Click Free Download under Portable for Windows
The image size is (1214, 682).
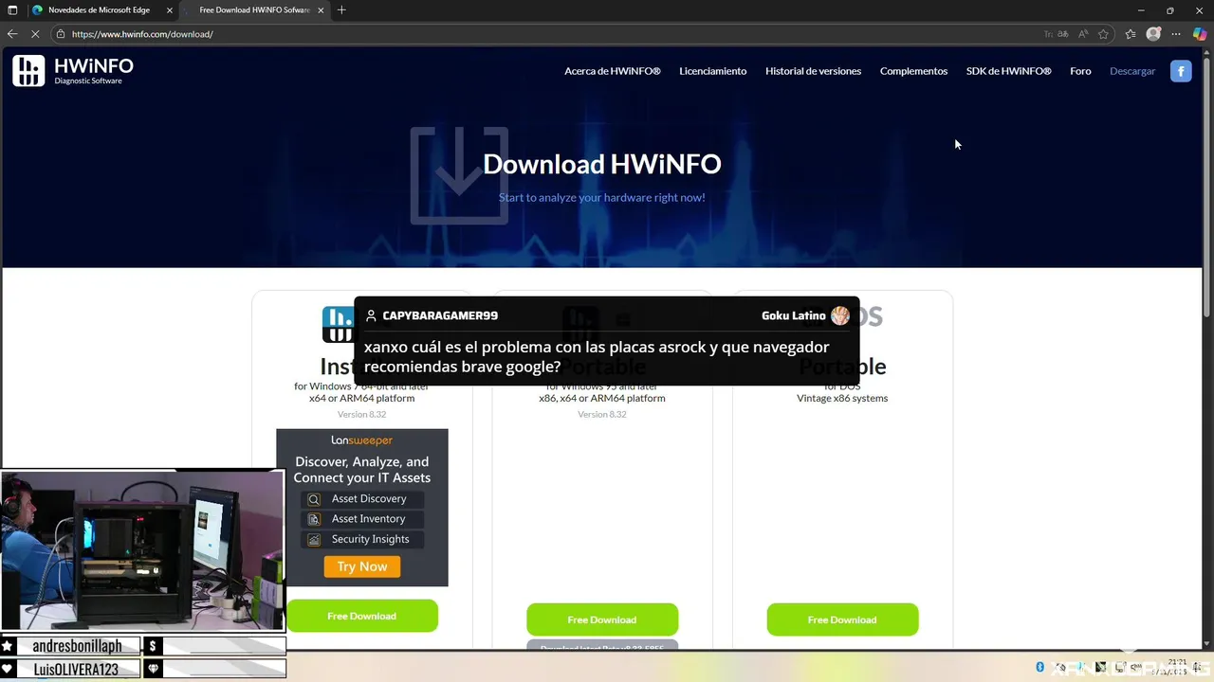pyautogui.click(x=601, y=619)
